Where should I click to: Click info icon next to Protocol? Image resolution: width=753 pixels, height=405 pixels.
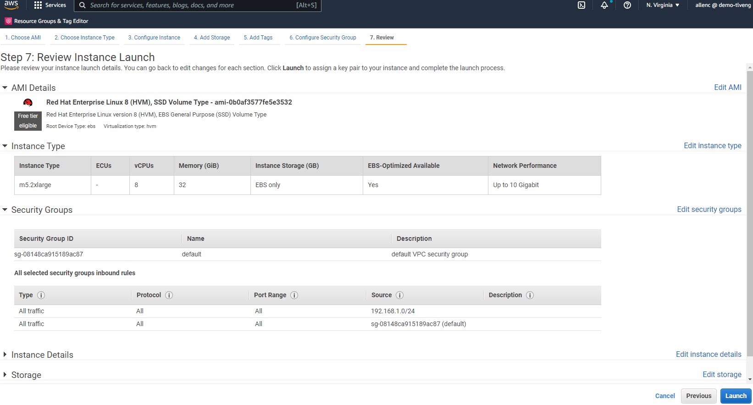pyautogui.click(x=169, y=295)
